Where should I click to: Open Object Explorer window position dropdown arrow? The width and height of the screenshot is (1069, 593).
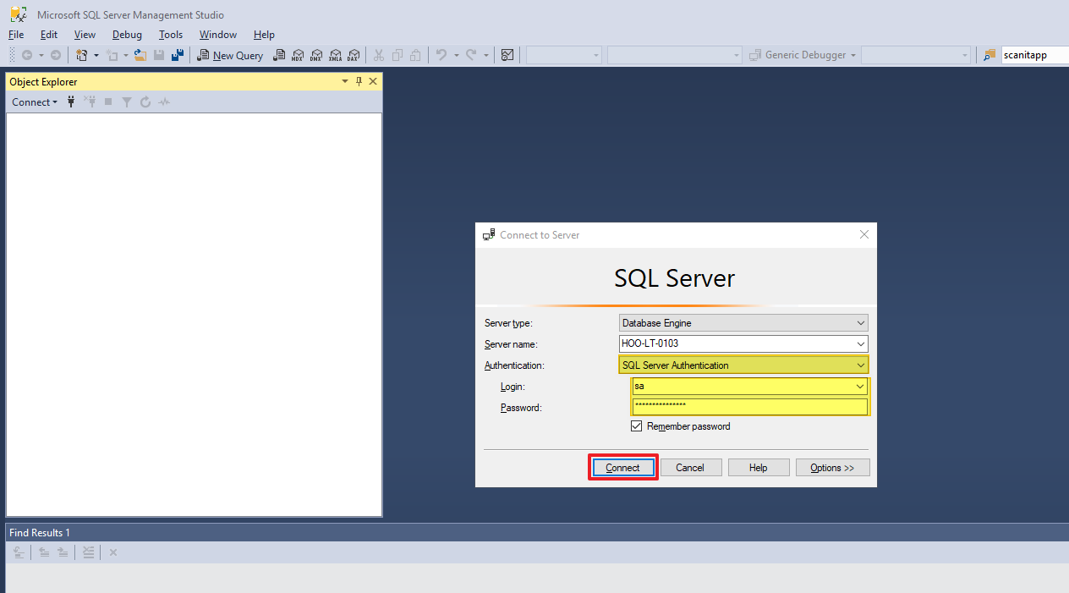tap(345, 81)
